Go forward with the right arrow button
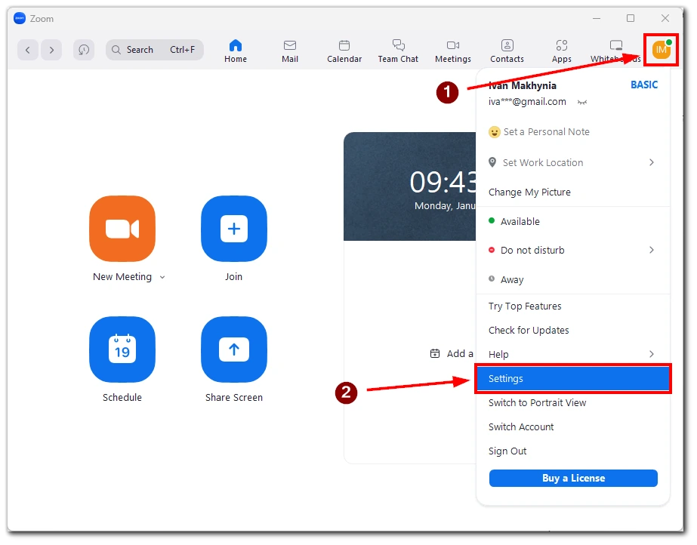Screen dimensions: 697x545 [51, 50]
